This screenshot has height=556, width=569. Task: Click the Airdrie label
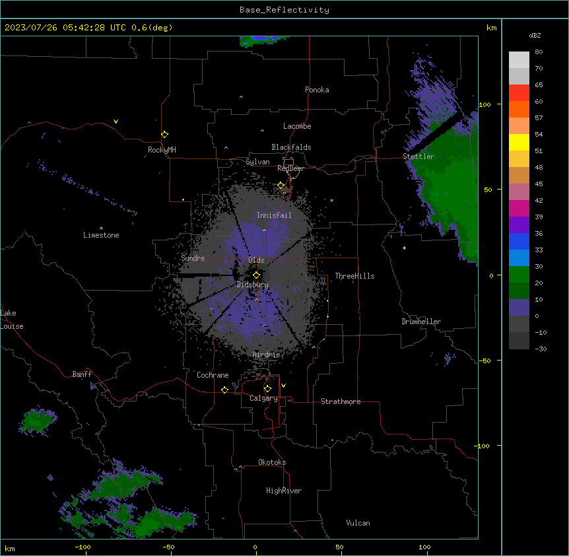click(x=266, y=355)
